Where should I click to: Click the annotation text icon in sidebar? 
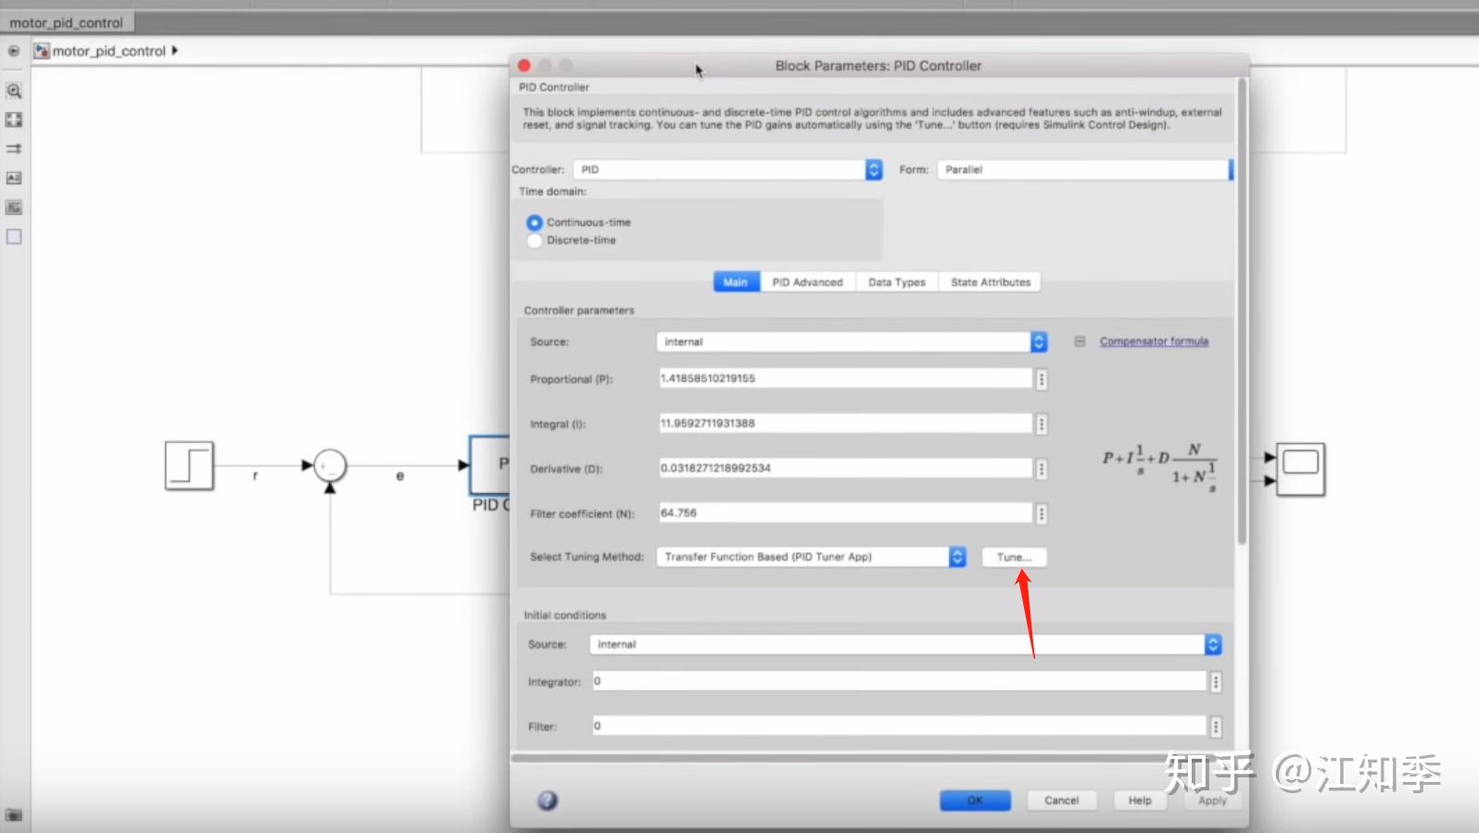click(x=14, y=178)
